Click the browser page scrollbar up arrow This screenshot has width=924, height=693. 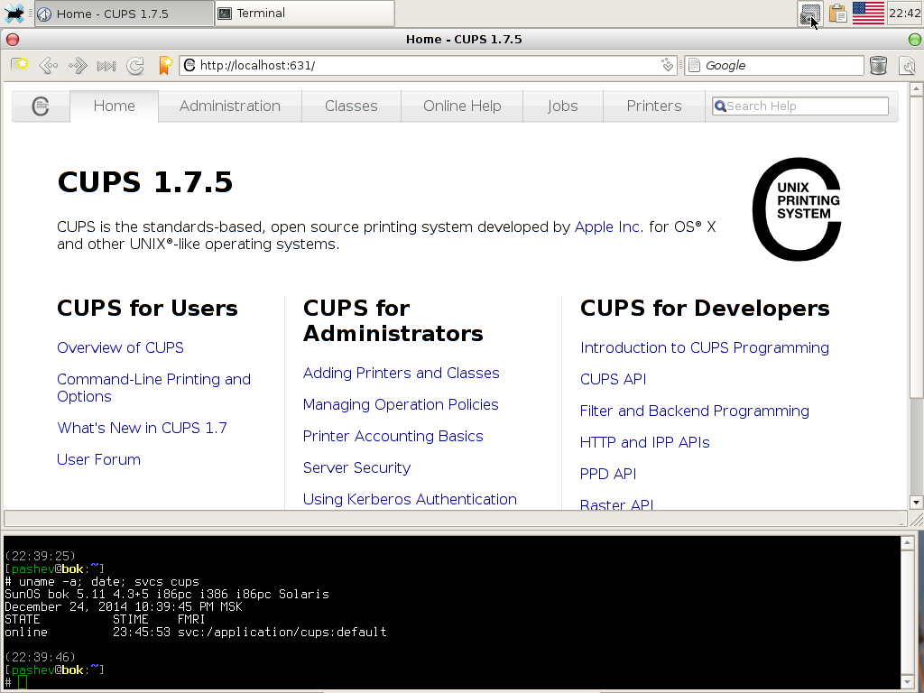916,89
